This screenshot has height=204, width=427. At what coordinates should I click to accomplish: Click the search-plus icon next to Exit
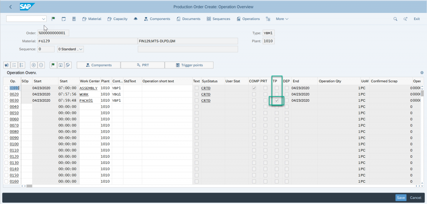[x=405, y=19]
